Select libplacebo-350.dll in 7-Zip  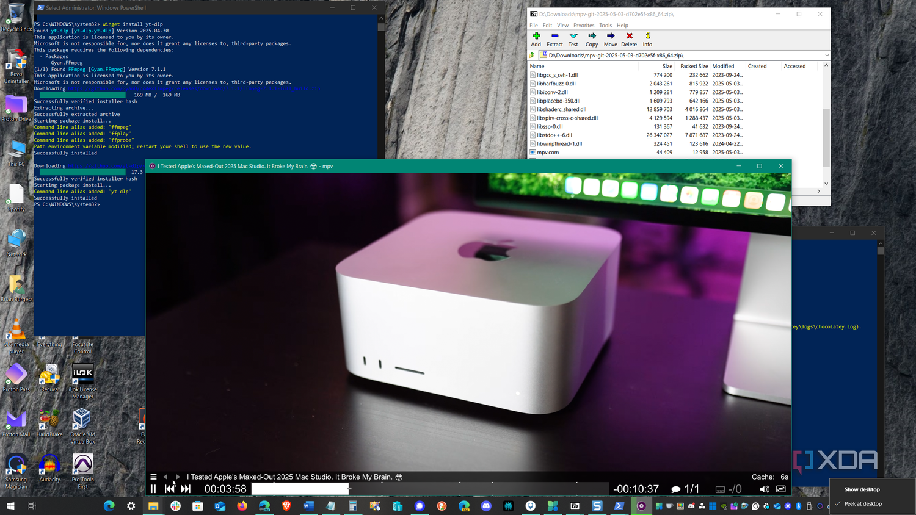[x=559, y=101]
